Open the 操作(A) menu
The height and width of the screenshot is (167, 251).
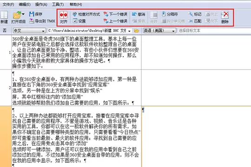click(41, 4)
